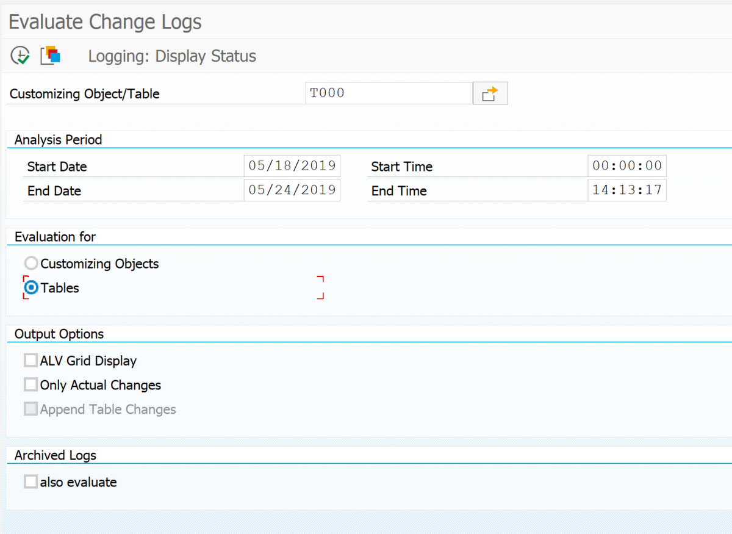The image size is (732, 534).
Task: Click the Start Date label
Action: (57, 167)
